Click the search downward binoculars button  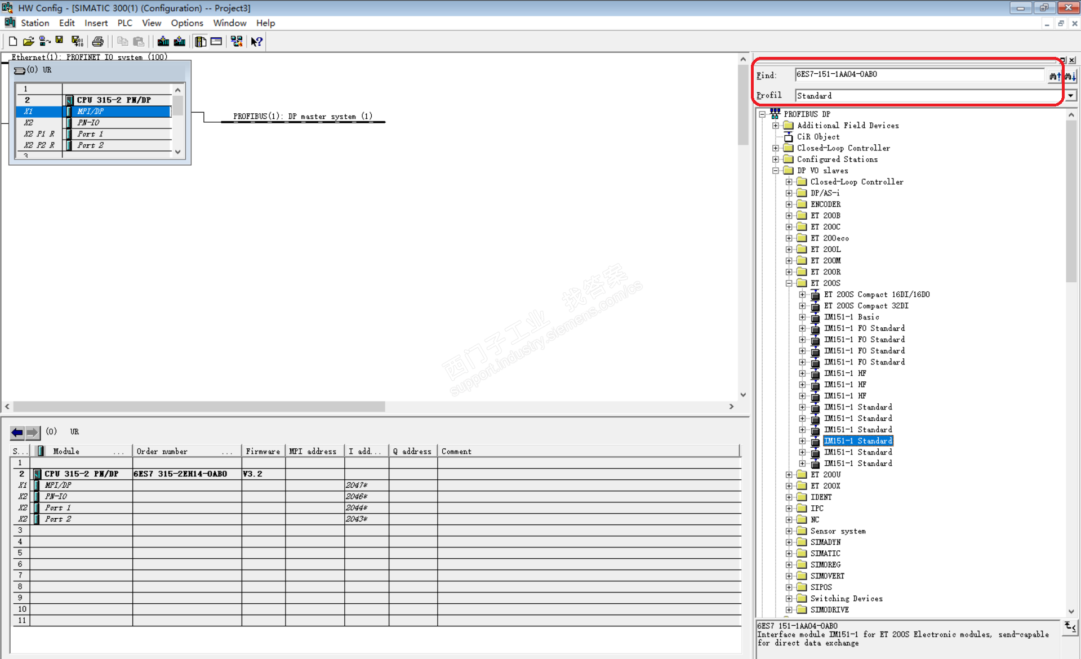pyautogui.click(x=1070, y=75)
